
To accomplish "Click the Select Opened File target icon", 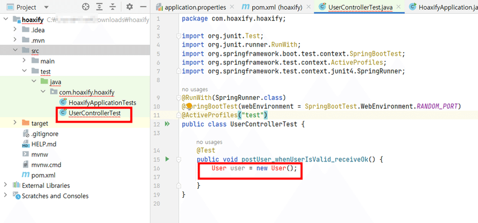I will 85,7.
